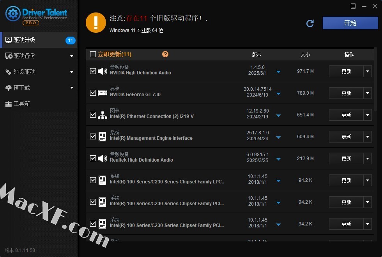This screenshot has width=382, height=257.
Task: Click the GeForce GT 730 graphics card icon
Action: [x=102, y=93]
